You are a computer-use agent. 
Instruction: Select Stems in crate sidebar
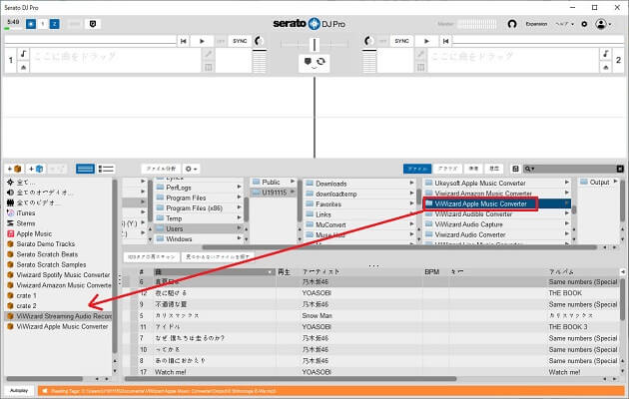coord(26,223)
